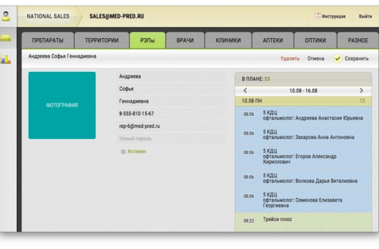Toggle the Активен checkbox
379x249 pixels.
click(124, 151)
